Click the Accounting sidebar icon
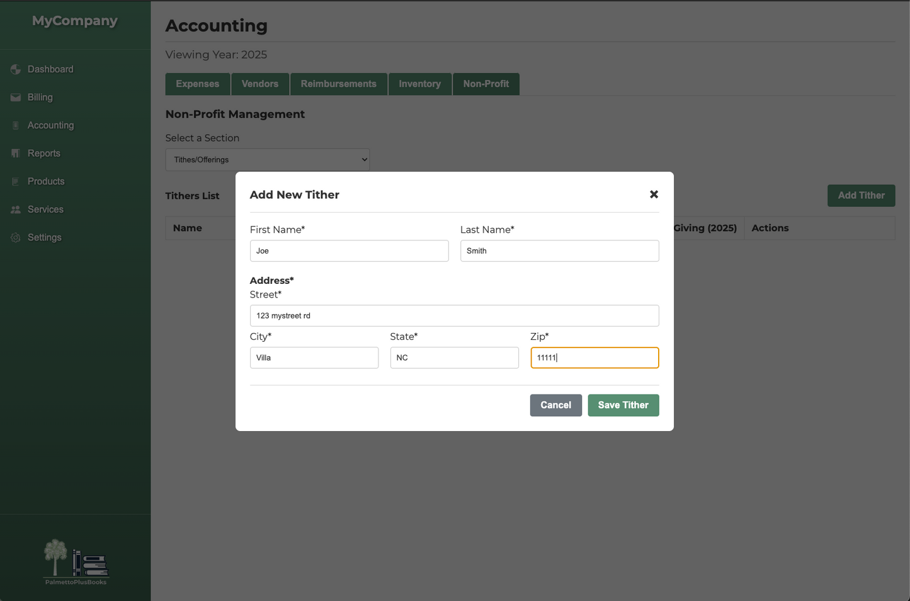 click(16, 125)
